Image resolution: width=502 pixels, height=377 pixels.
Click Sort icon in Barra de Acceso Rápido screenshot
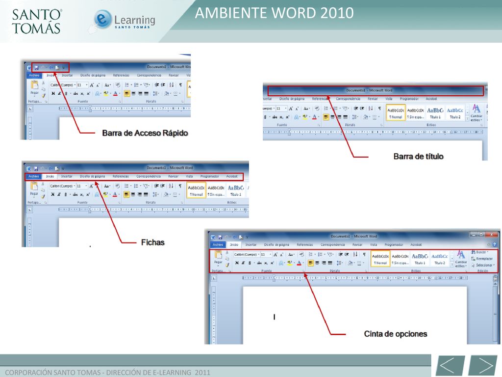click(x=171, y=85)
